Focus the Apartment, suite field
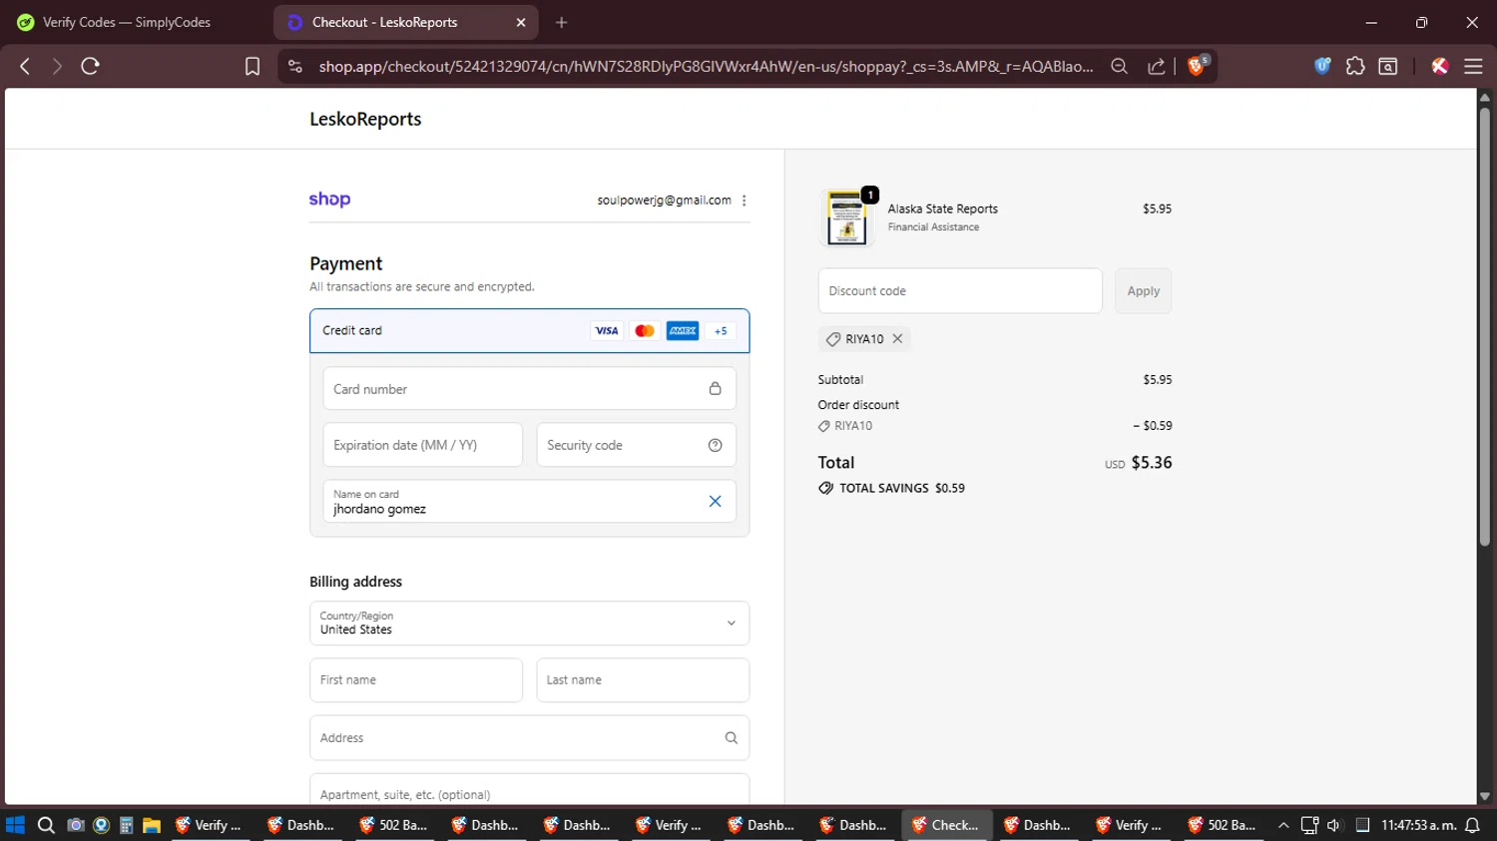The image size is (1497, 841). (529, 790)
